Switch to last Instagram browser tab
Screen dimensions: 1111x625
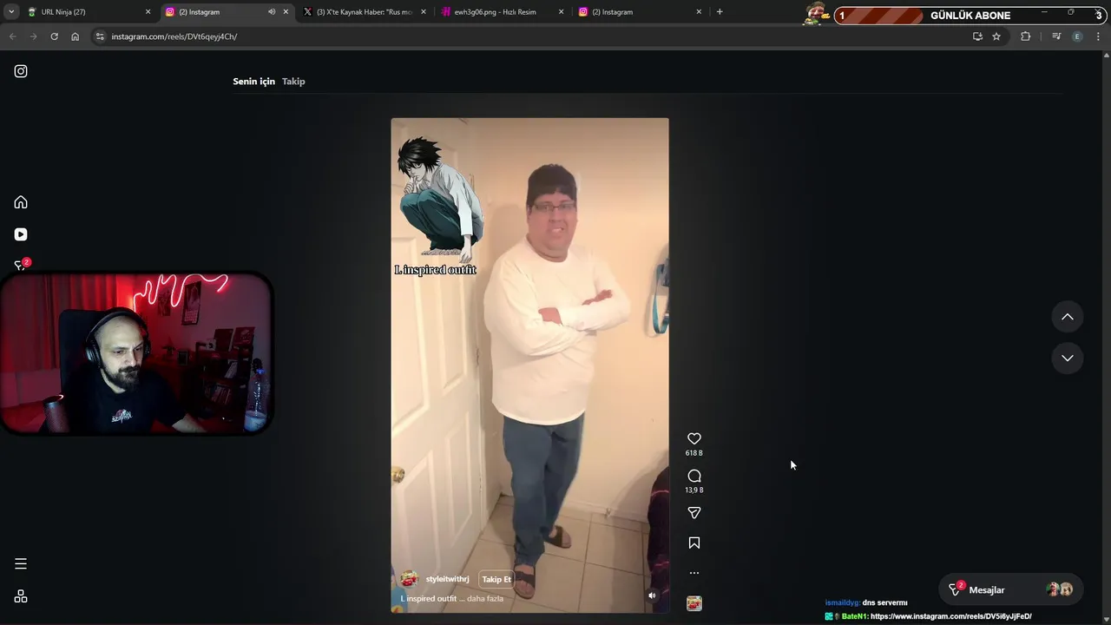[640, 12]
